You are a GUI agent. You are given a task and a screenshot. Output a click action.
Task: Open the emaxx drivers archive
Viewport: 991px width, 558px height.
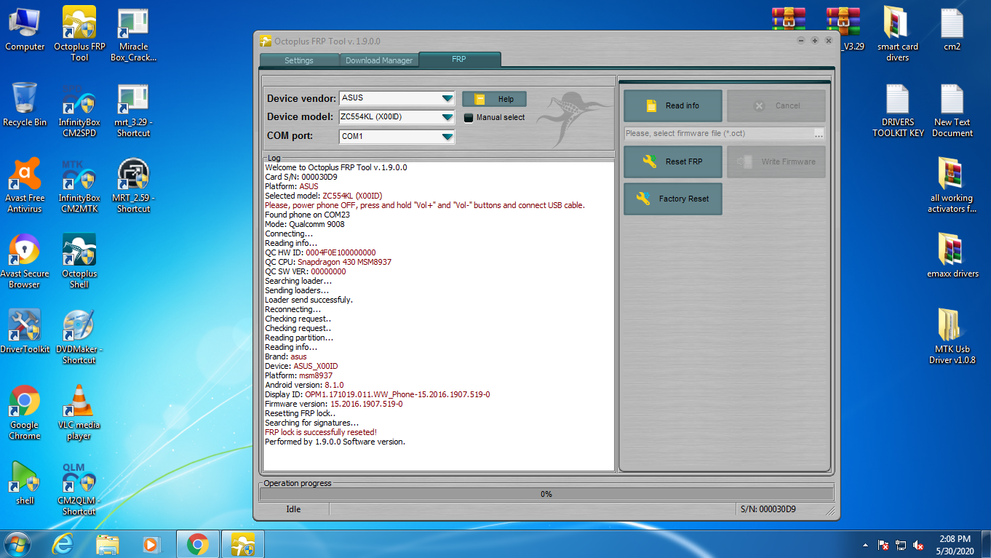952,255
